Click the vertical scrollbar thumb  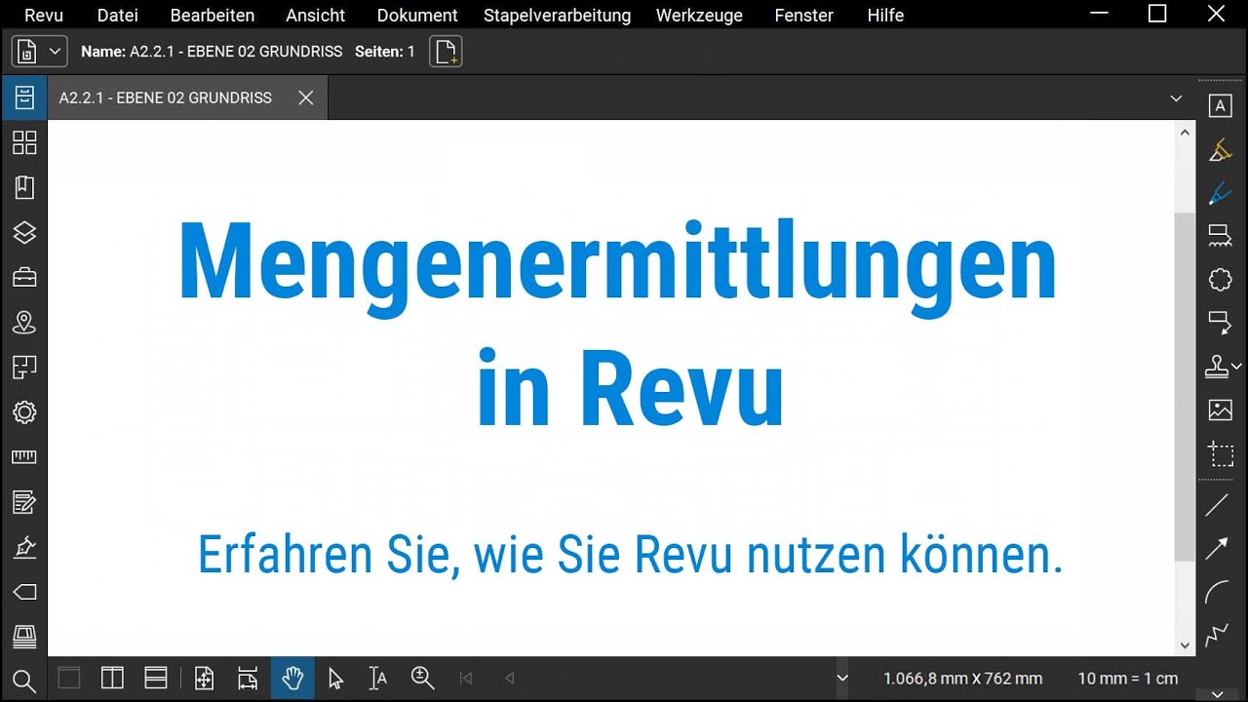(x=1185, y=386)
